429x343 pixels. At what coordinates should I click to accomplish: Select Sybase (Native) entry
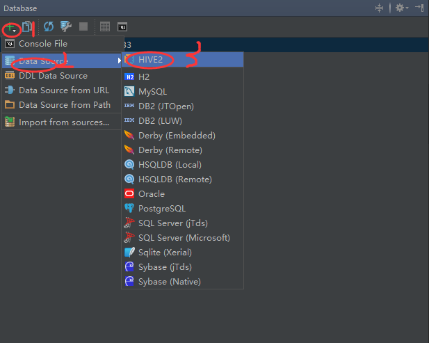coord(182,281)
